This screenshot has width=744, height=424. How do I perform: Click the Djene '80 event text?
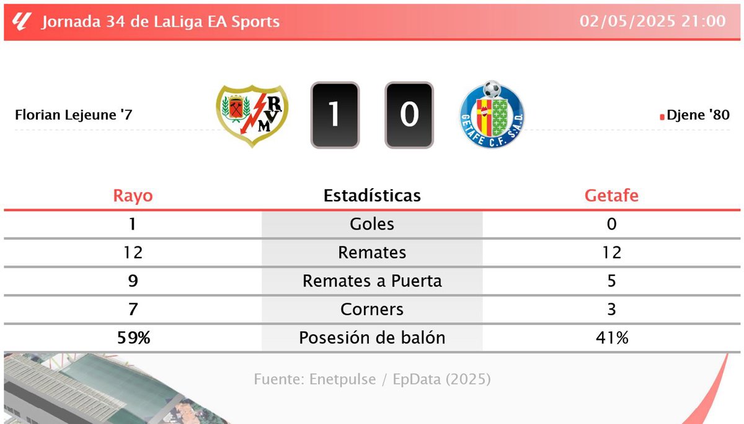click(698, 115)
